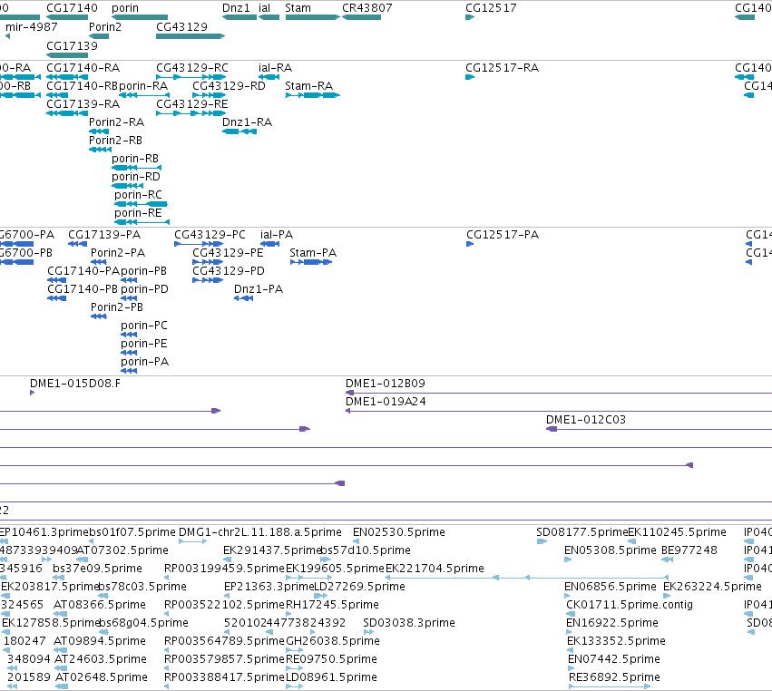
Task: Open the Porin2-RA transcript
Action: point(99,131)
